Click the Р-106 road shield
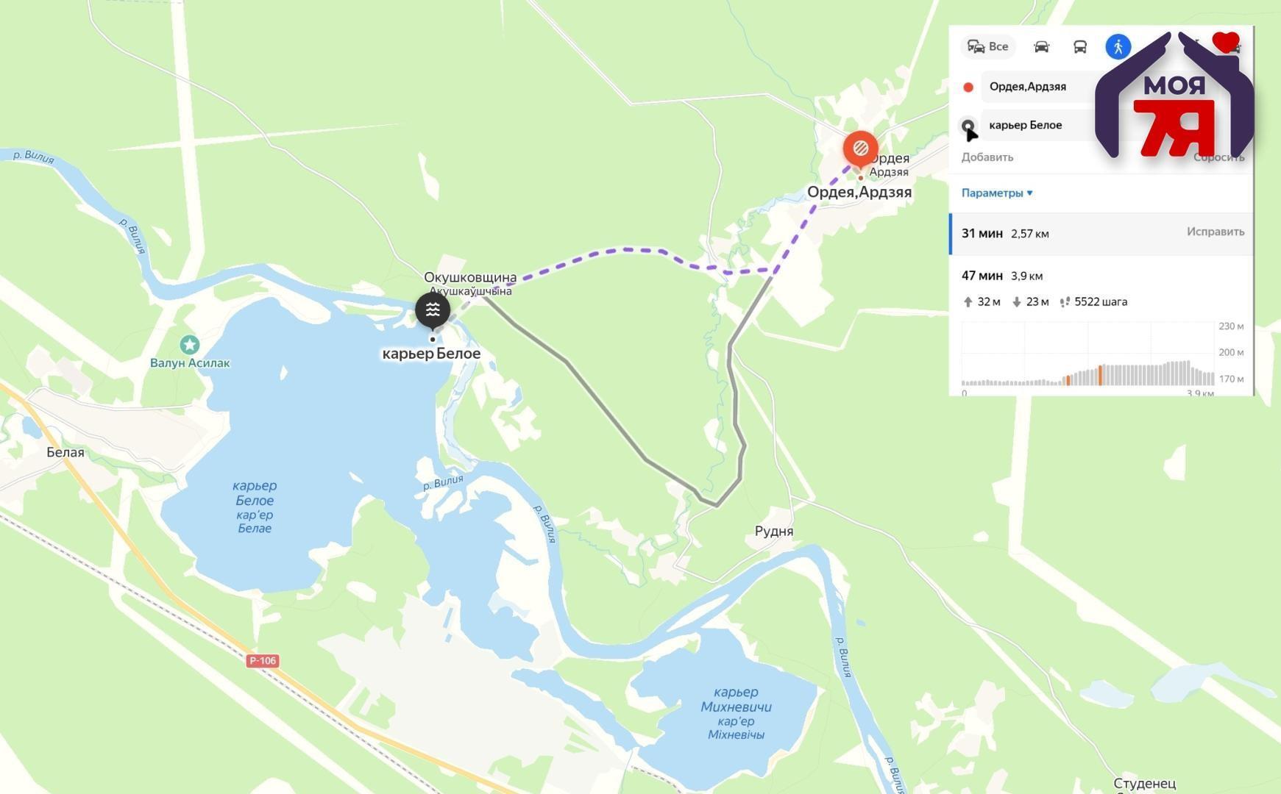Screen dimensions: 1281x794 pos(263,661)
